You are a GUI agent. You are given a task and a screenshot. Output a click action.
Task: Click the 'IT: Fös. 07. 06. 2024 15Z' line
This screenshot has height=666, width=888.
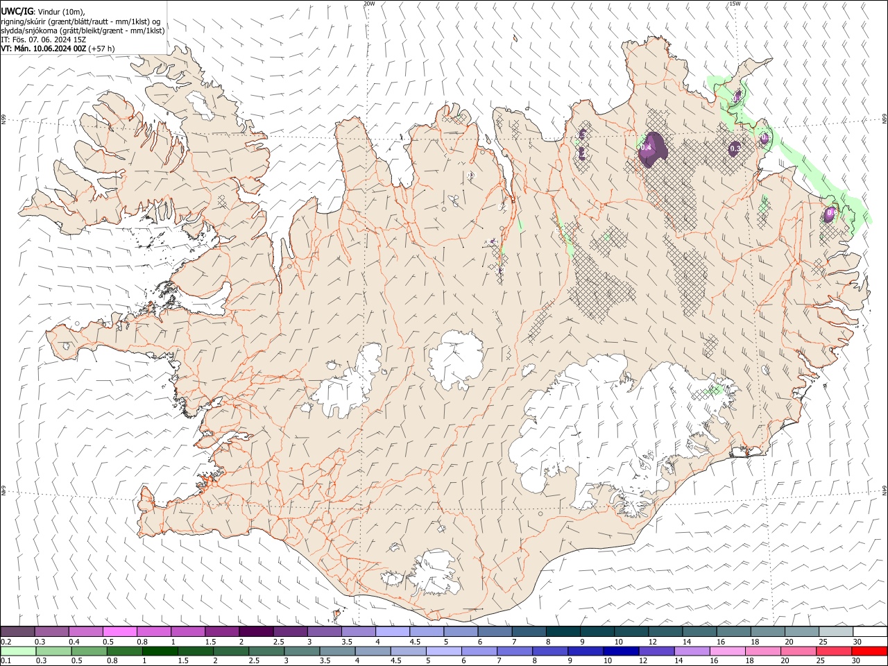pyautogui.click(x=43, y=40)
